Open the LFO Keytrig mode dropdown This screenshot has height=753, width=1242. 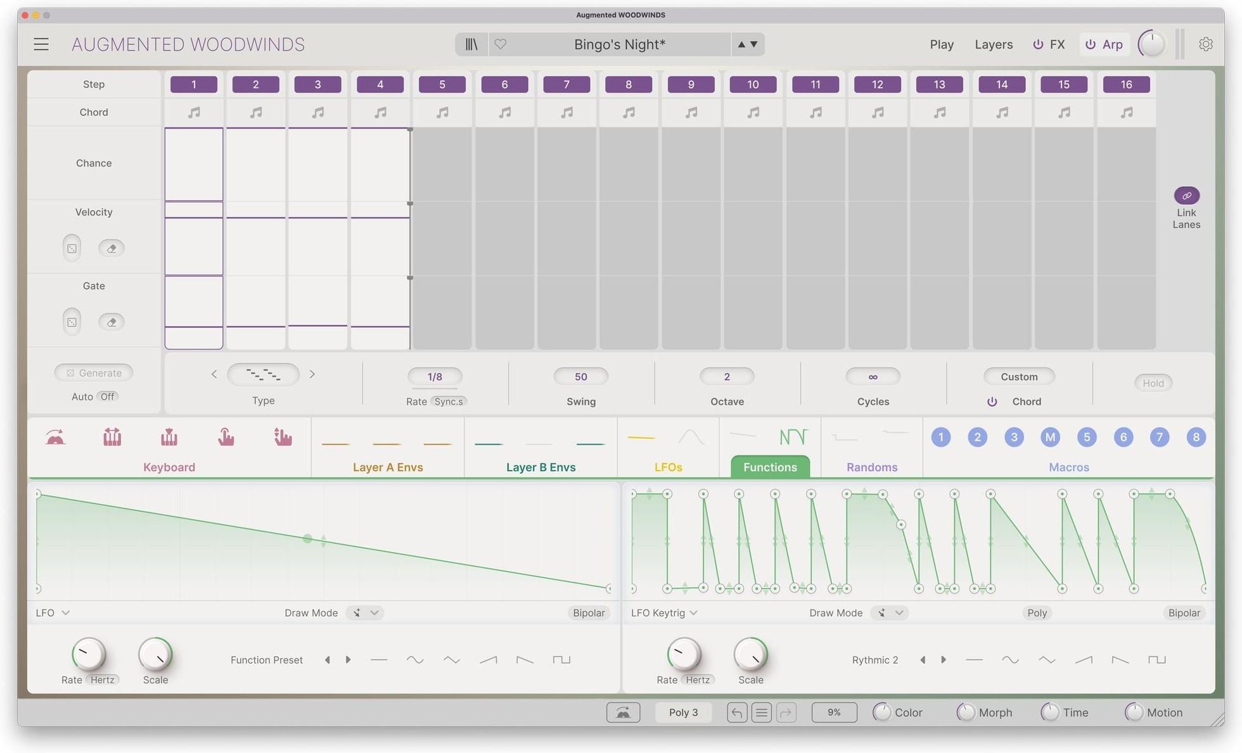664,613
